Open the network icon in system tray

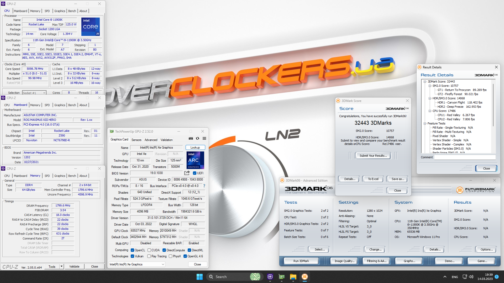465,277
